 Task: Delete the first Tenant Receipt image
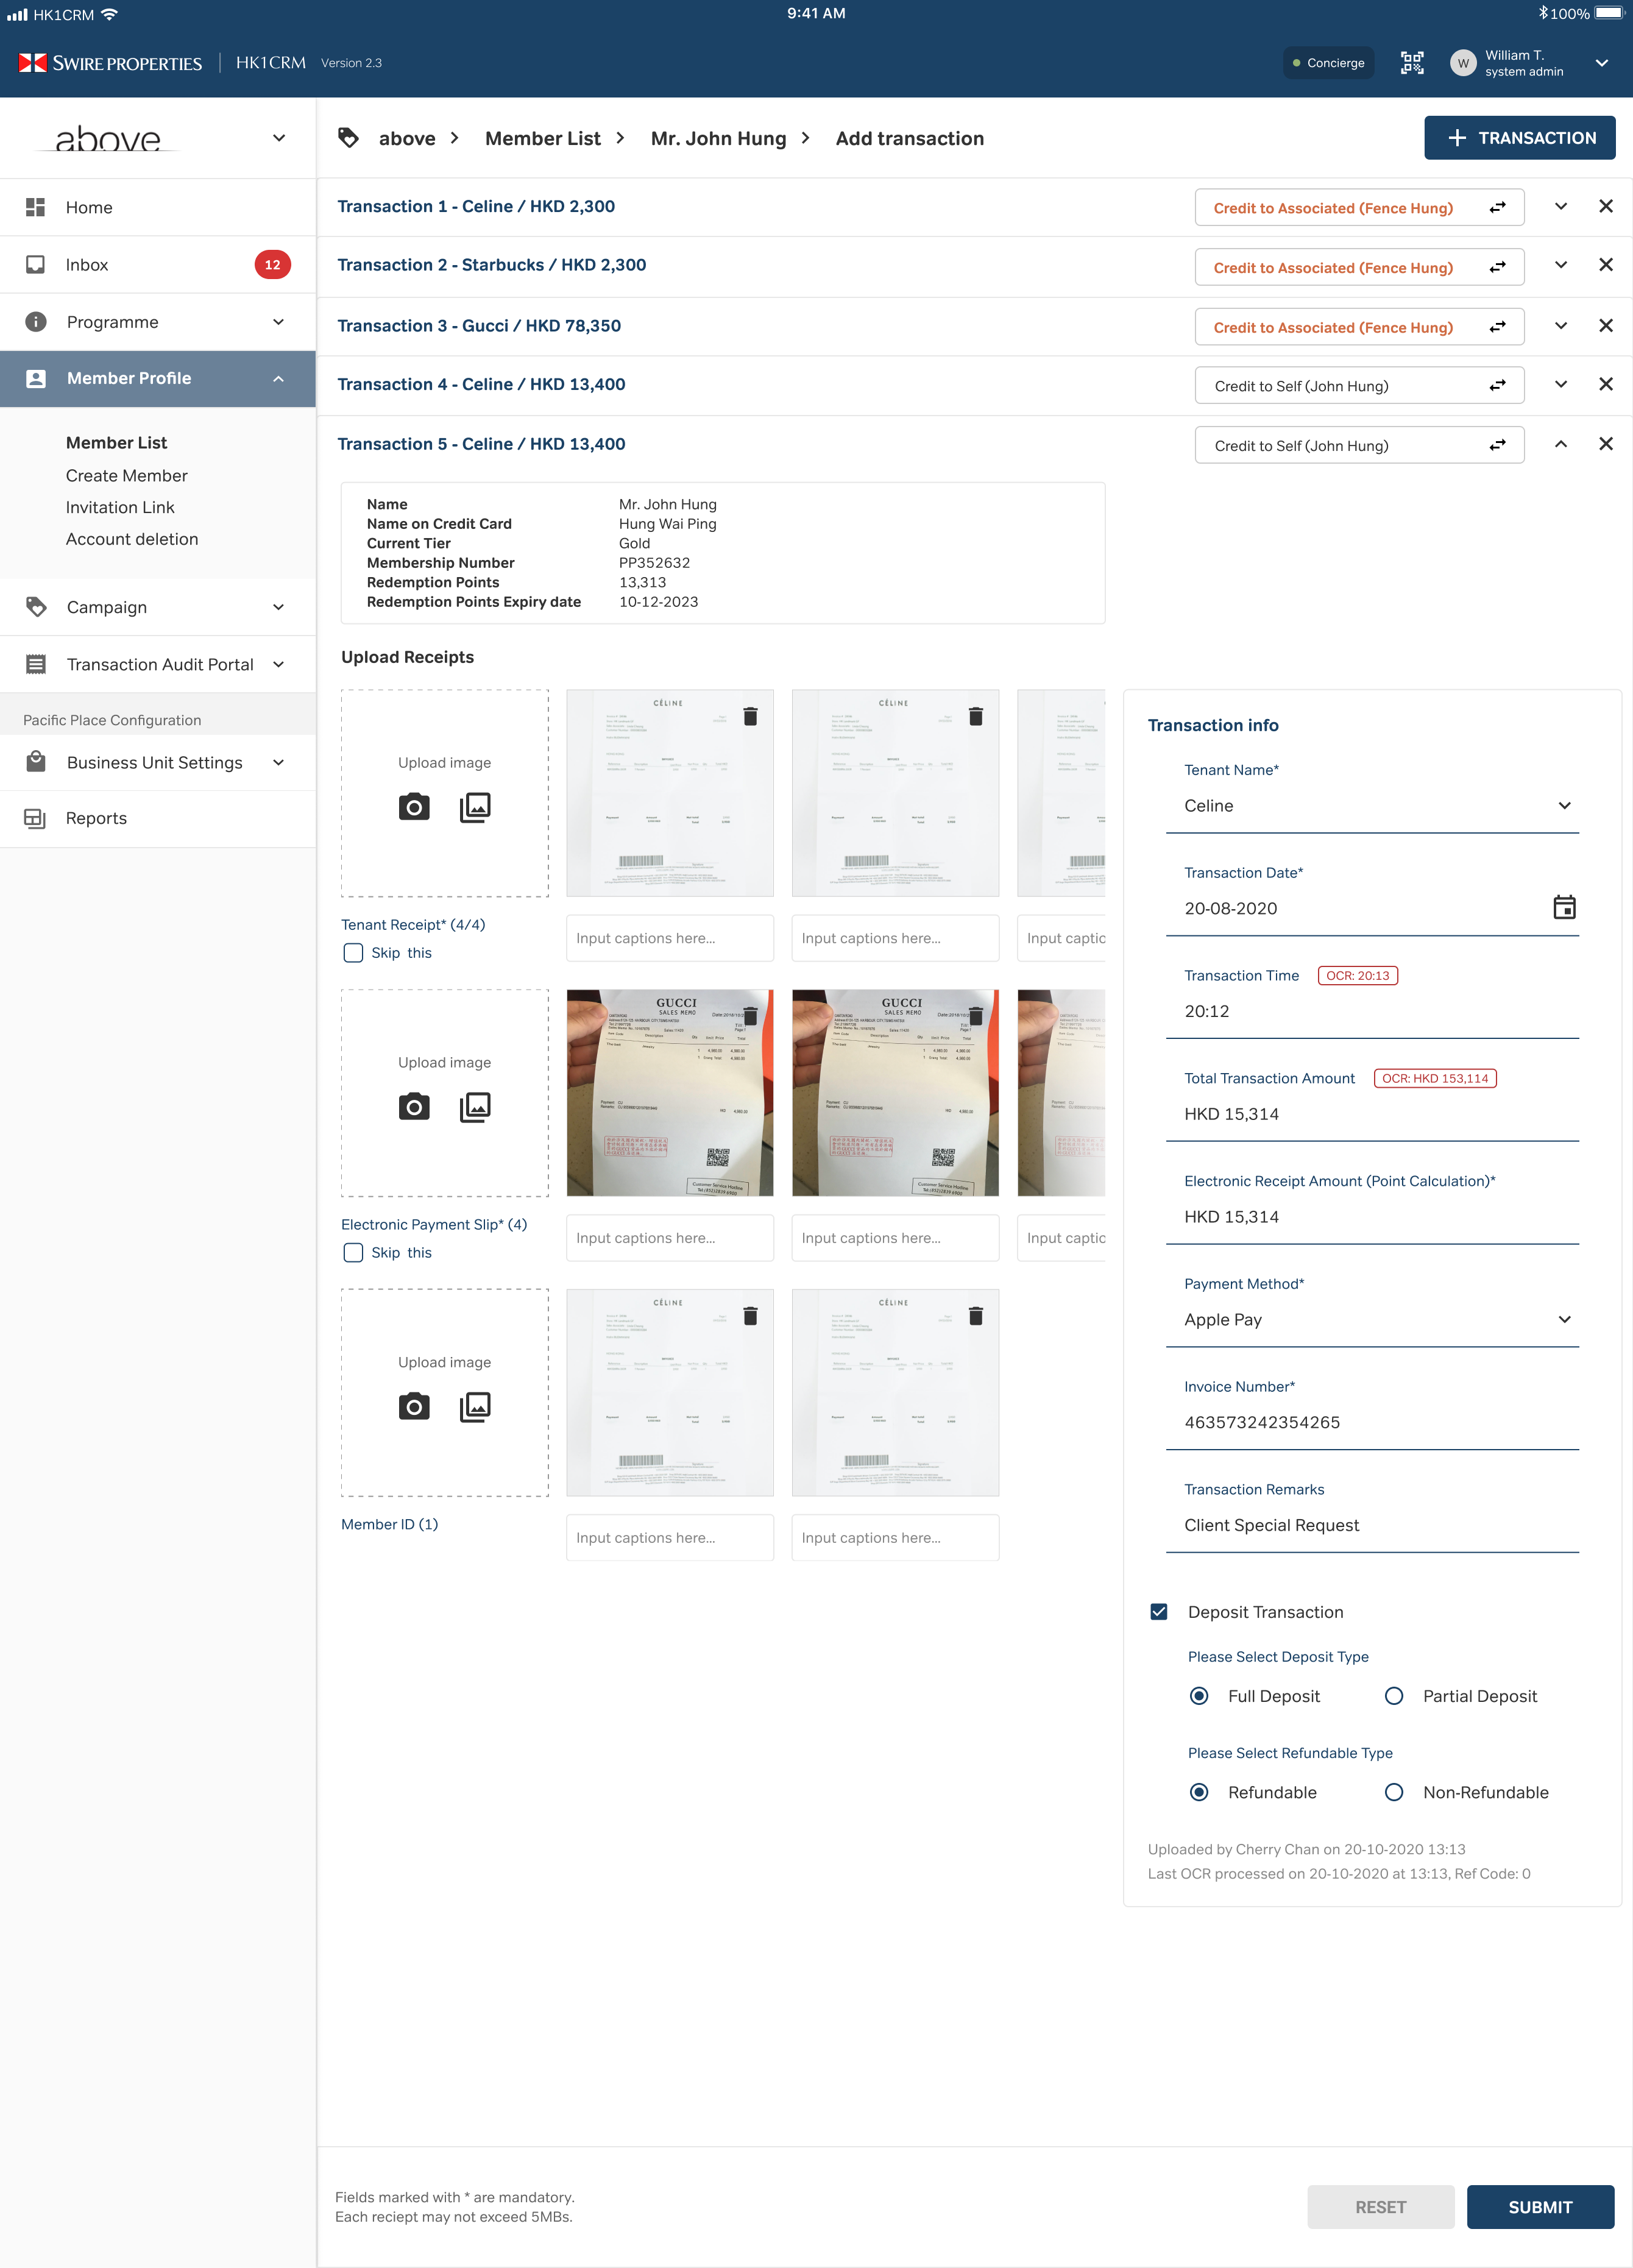point(750,716)
